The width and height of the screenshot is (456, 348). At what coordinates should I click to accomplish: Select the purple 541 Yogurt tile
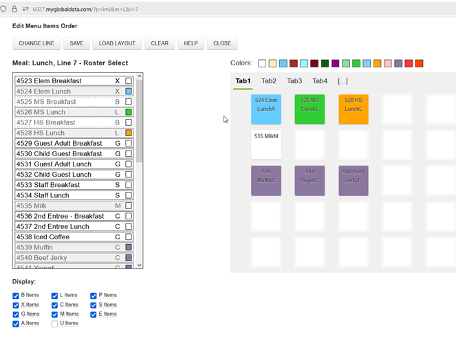[x=310, y=181]
